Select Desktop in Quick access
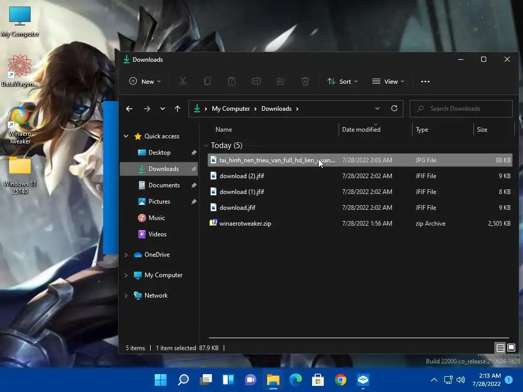The height and width of the screenshot is (392, 523). click(x=159, y=152)
